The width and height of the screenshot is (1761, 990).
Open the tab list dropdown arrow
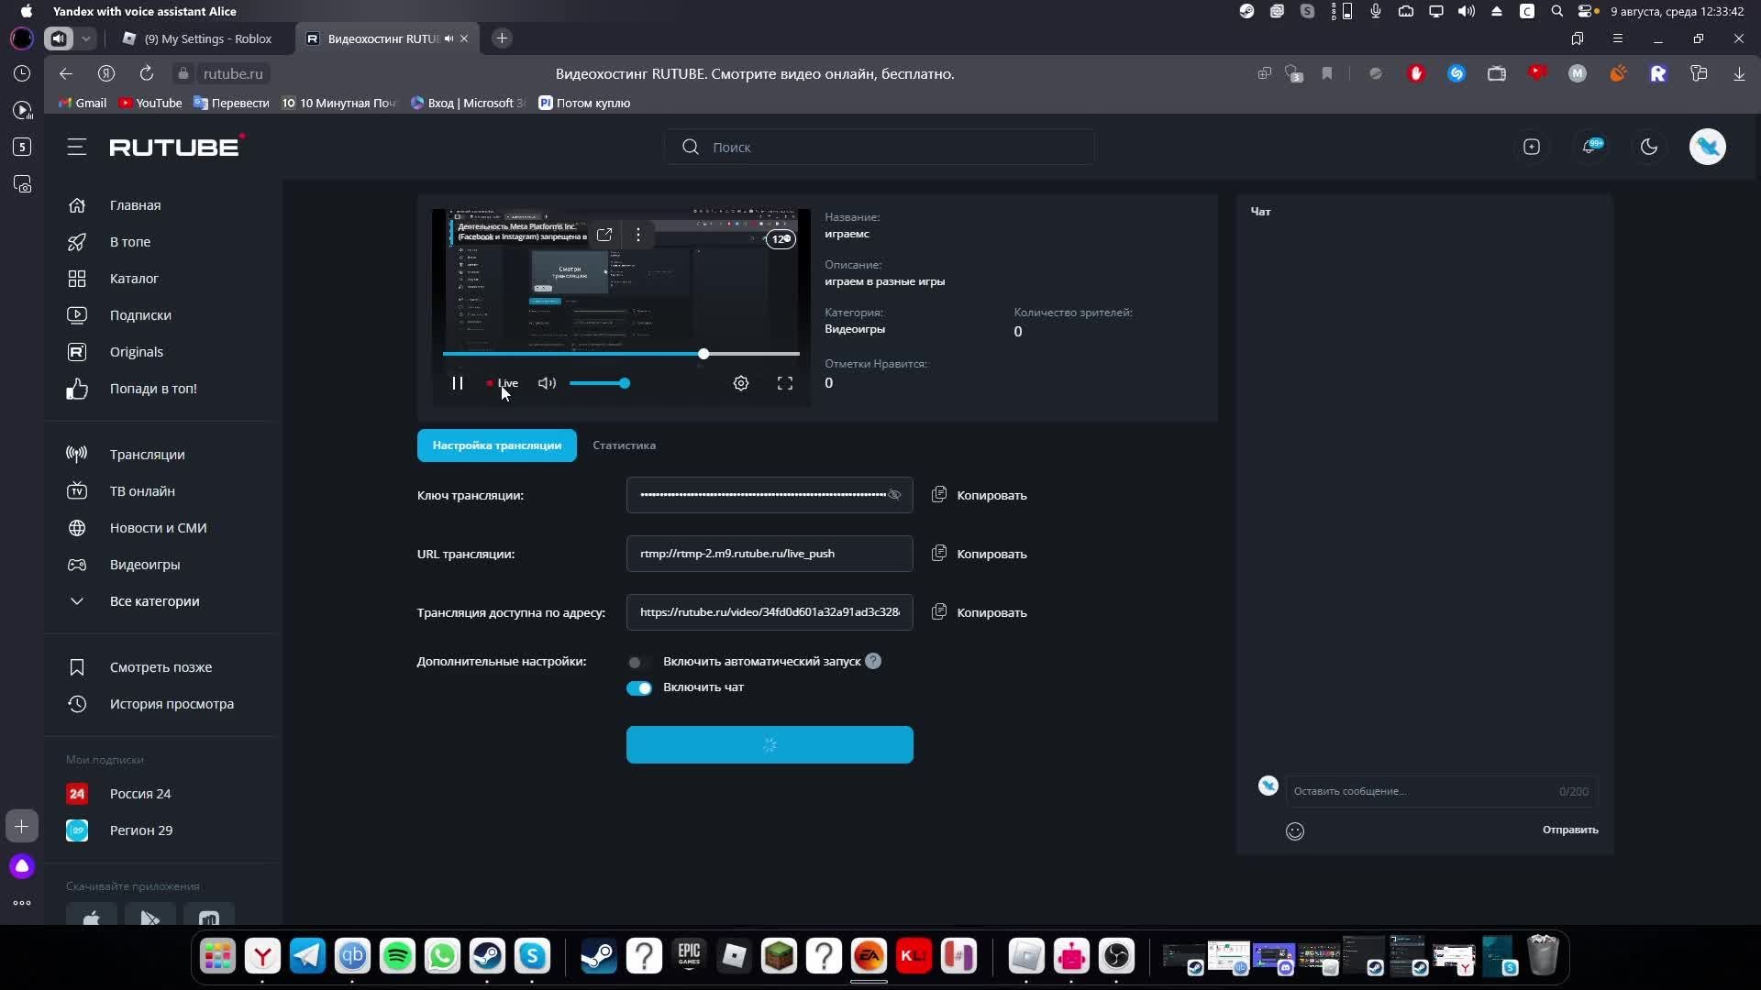click(x=85, y=38)
